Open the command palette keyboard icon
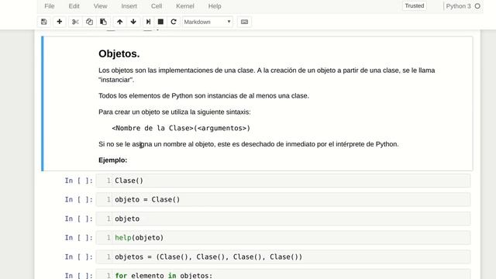 [244, 22]
